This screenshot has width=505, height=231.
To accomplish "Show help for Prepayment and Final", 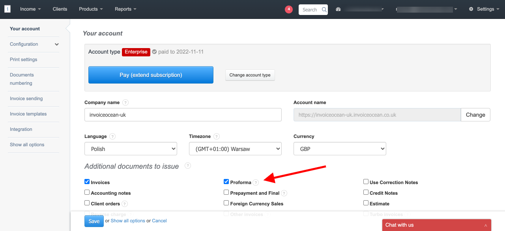I will click(284, 193).
